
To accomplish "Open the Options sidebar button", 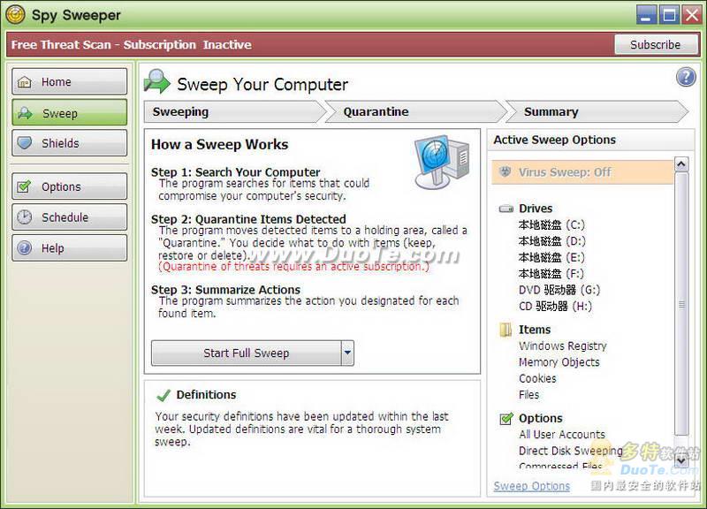I will click(x=70, y=186).
